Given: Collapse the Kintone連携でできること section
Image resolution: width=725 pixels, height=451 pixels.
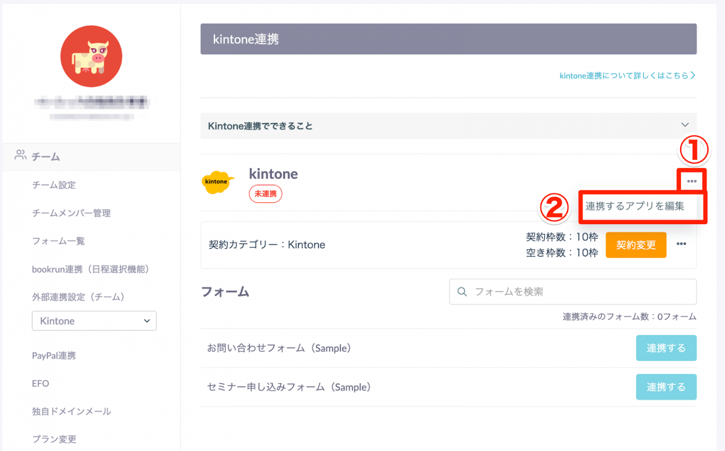Looking at the screenshot, I should pyautogui.click(x=685, y=125).
